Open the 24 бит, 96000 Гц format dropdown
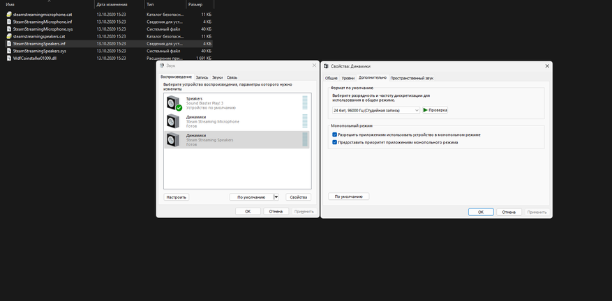 pyautogui.click(x=376, y=110)
